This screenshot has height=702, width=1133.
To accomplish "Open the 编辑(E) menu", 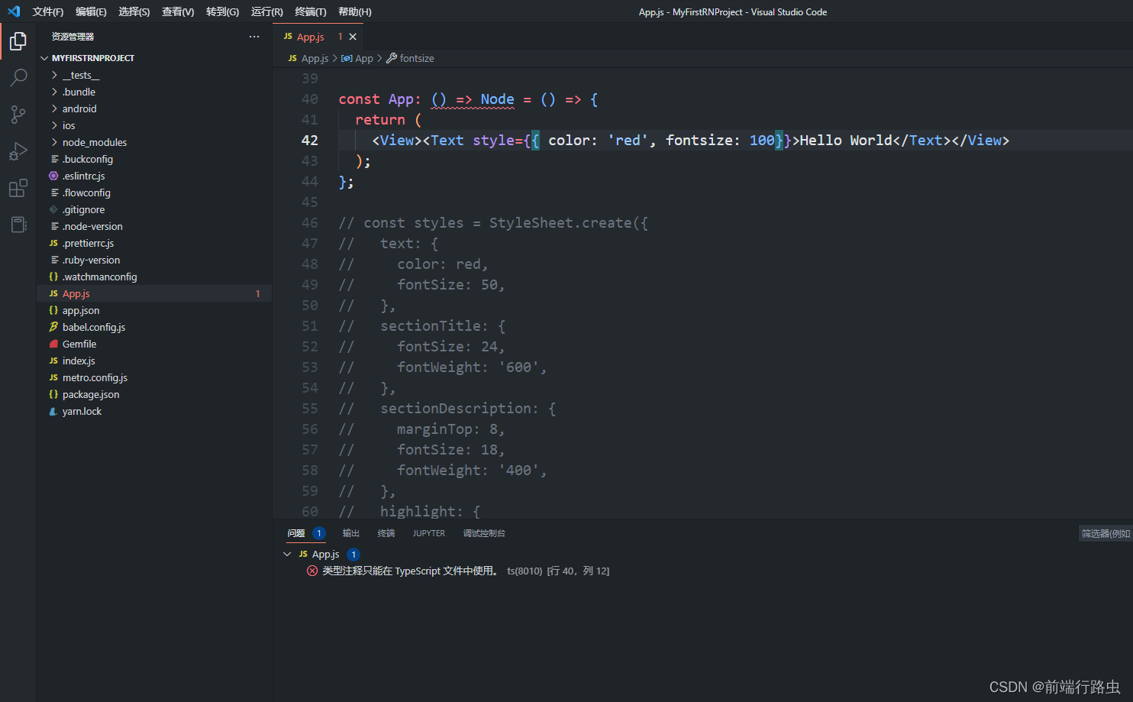I will tap(91, 11).
